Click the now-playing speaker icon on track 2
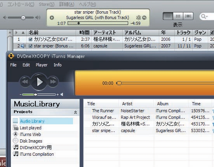This screenshot has width=214, height=167. click(x=23, y=46)
